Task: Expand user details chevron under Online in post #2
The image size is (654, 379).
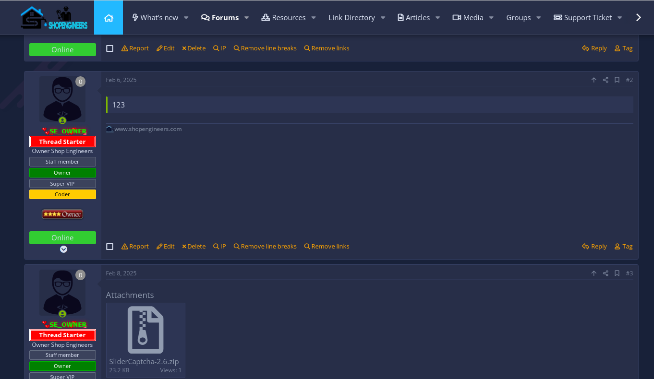Action: coord(63,249)
